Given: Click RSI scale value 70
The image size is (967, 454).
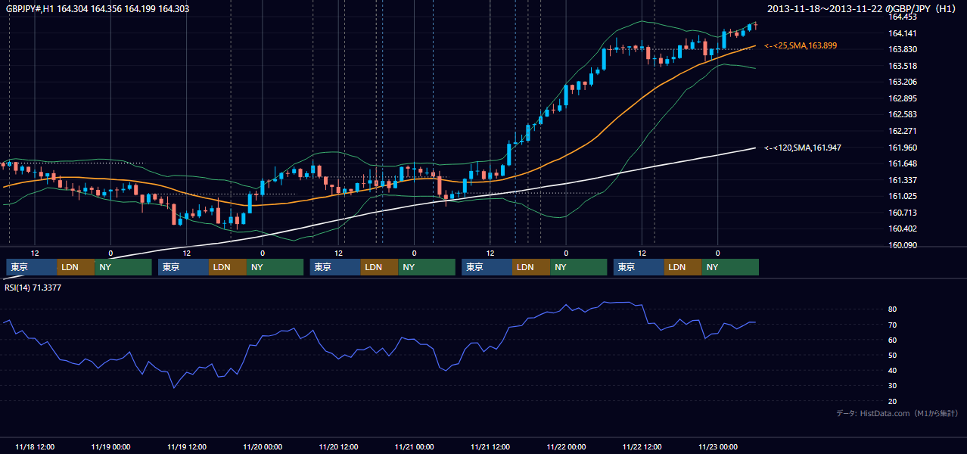Looking at the screenshot, I should click(x=893, y=325).
